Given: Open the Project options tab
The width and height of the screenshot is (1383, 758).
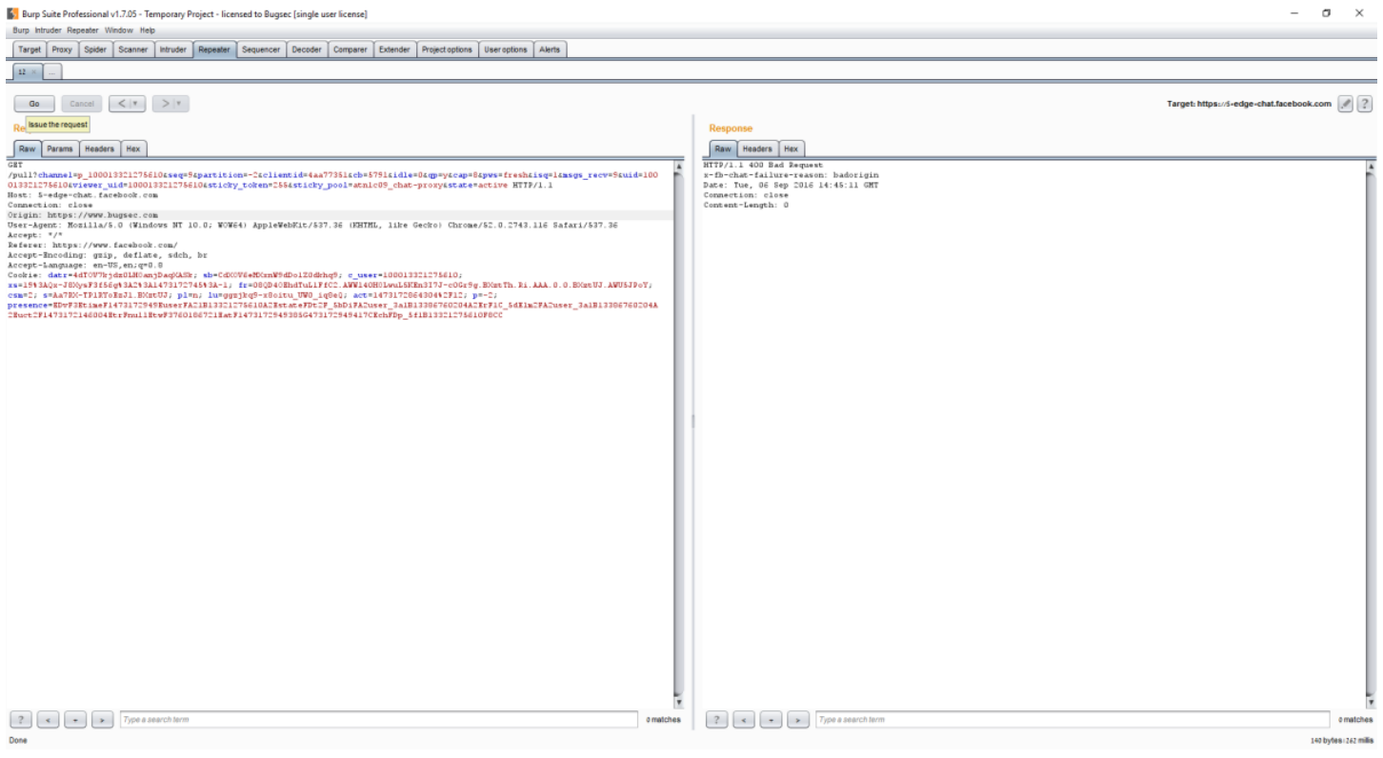Looking at the screenshot, I should click(x=449, y=50).
